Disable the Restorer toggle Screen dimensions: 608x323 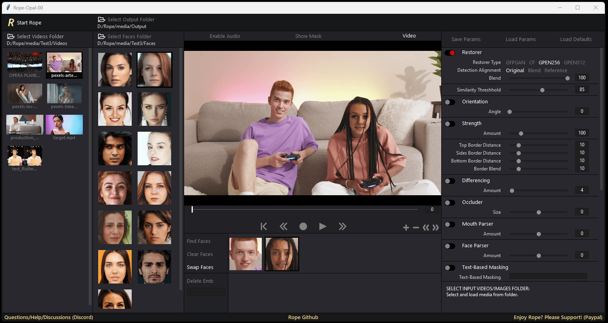[450, 53]
